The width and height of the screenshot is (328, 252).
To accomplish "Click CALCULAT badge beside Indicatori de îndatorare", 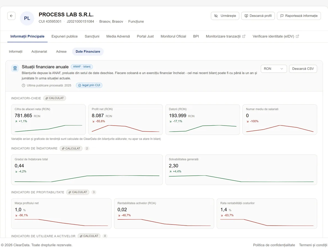I will (x=71, y=148).
